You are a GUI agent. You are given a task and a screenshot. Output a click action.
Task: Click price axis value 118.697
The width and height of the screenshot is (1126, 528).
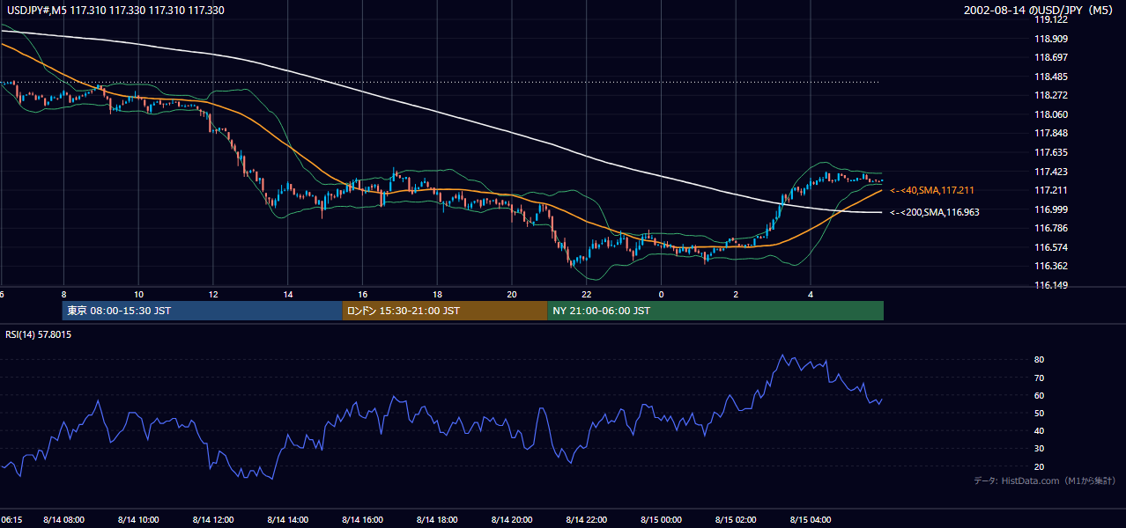(1051, 57)
